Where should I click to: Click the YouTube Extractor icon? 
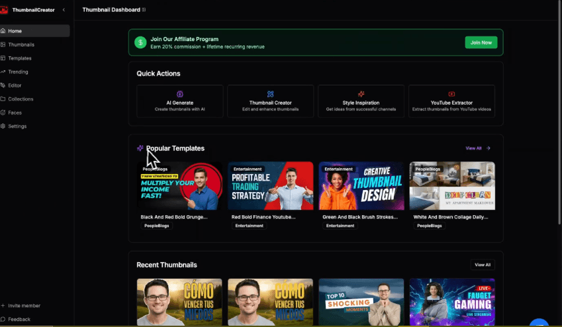[x=451, y=94]
